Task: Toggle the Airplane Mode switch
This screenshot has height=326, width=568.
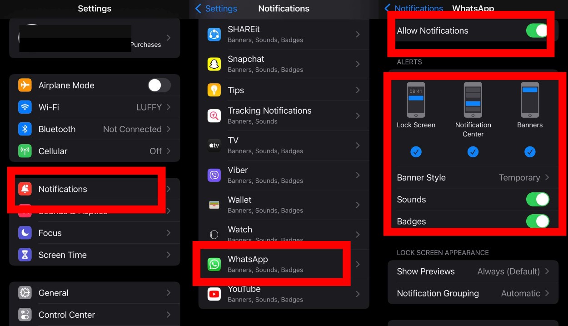Action: [159, 85]
